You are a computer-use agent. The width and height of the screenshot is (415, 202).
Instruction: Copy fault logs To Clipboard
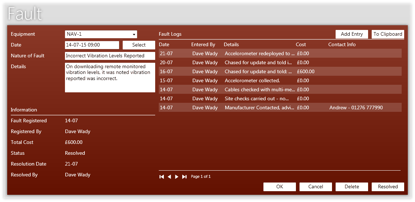coord(388,34)
